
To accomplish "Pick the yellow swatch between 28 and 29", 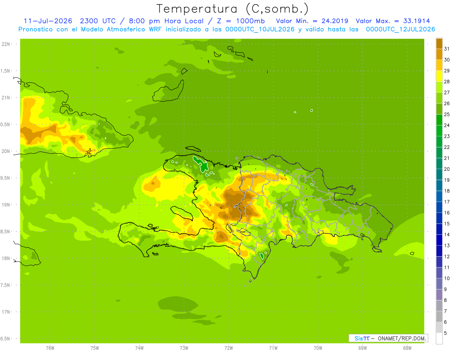I will coord(439,76).
